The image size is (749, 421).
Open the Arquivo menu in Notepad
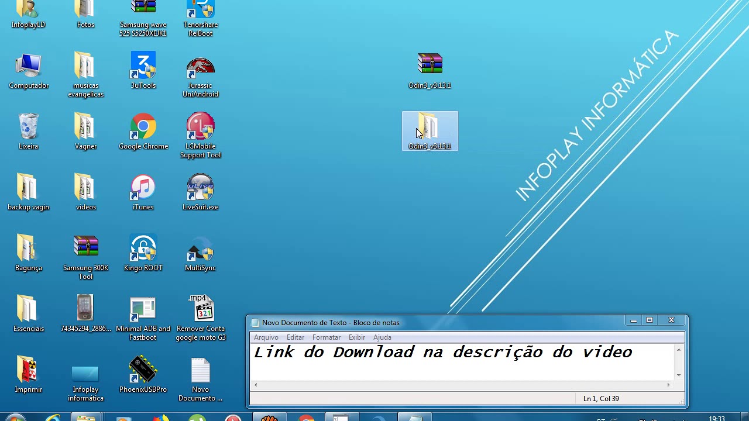click(x=266, y=337)
